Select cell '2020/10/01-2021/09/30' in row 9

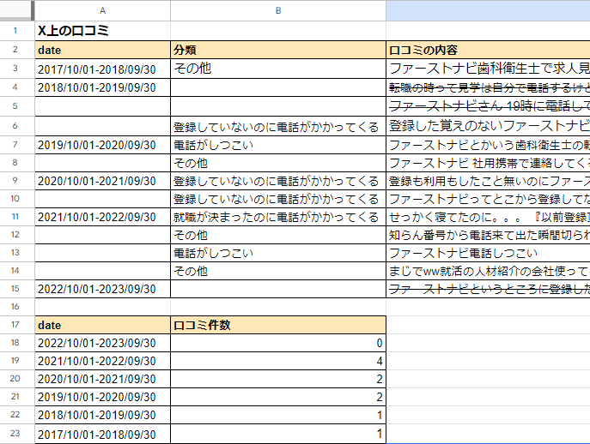(x=102, y=181)
